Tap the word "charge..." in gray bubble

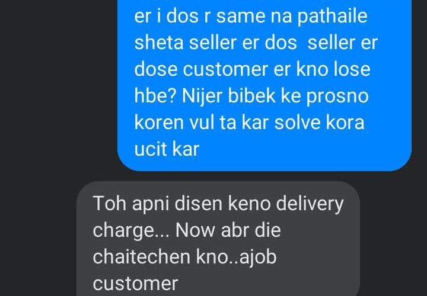(132, 231)
